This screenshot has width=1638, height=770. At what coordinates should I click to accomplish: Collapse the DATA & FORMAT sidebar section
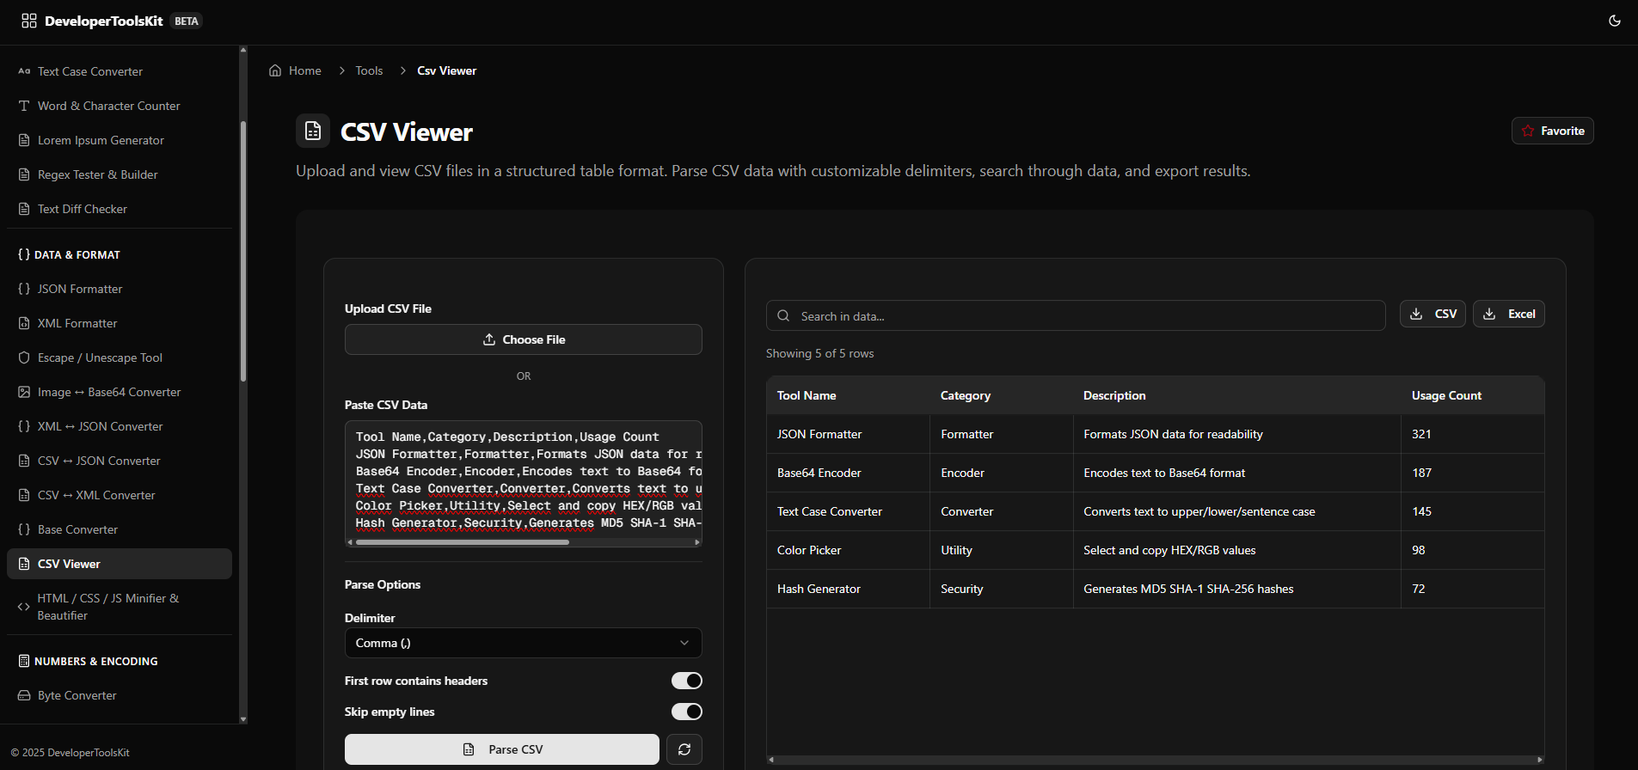coord(77,255)
